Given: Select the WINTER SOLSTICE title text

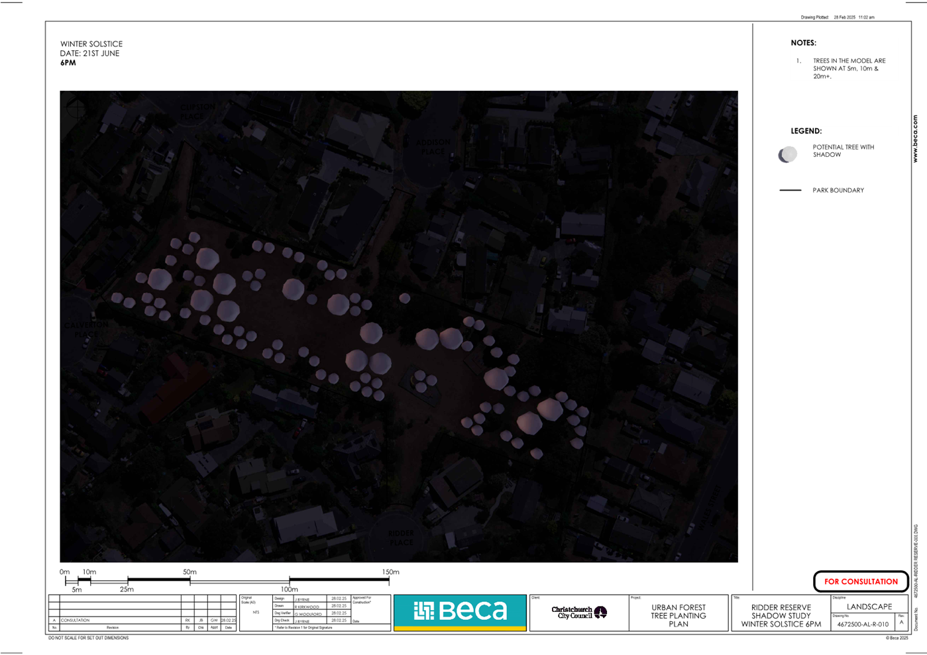Looking at the screenshot, I should 91,44.
